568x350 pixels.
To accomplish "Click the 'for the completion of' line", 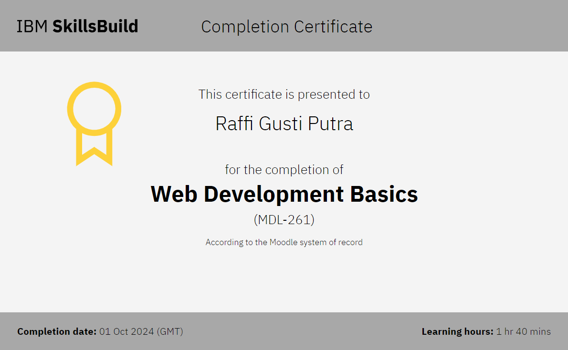I will click(284, 170).
